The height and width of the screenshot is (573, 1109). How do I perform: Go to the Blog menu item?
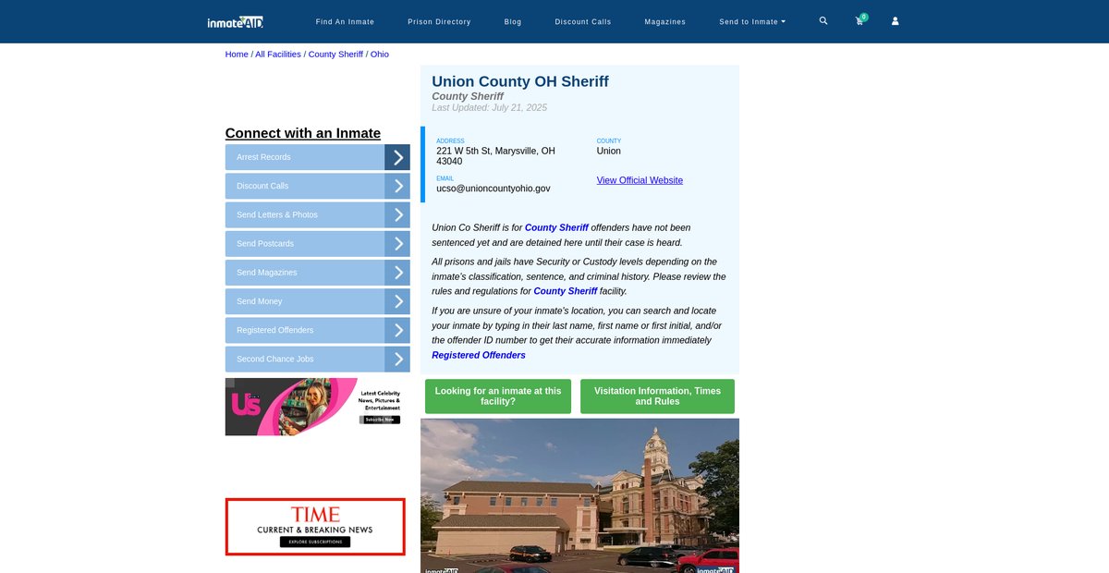click(513, 21)
